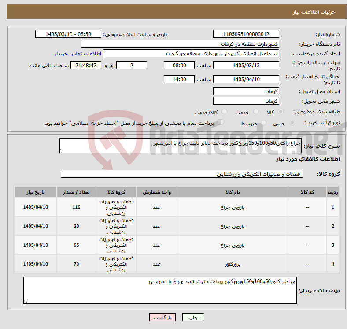Click unit عدد in row 3

[157, 245]
